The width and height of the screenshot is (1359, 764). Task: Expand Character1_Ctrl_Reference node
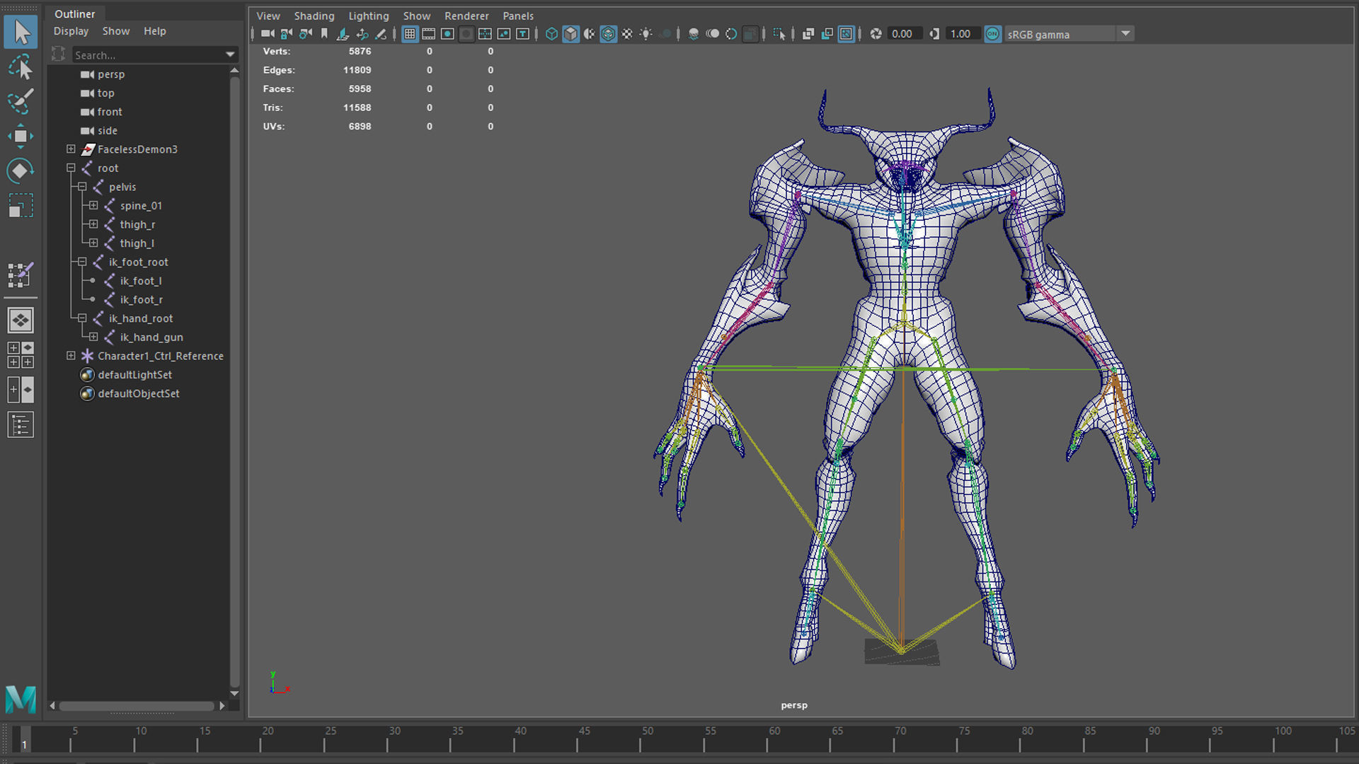click(71, 356)
